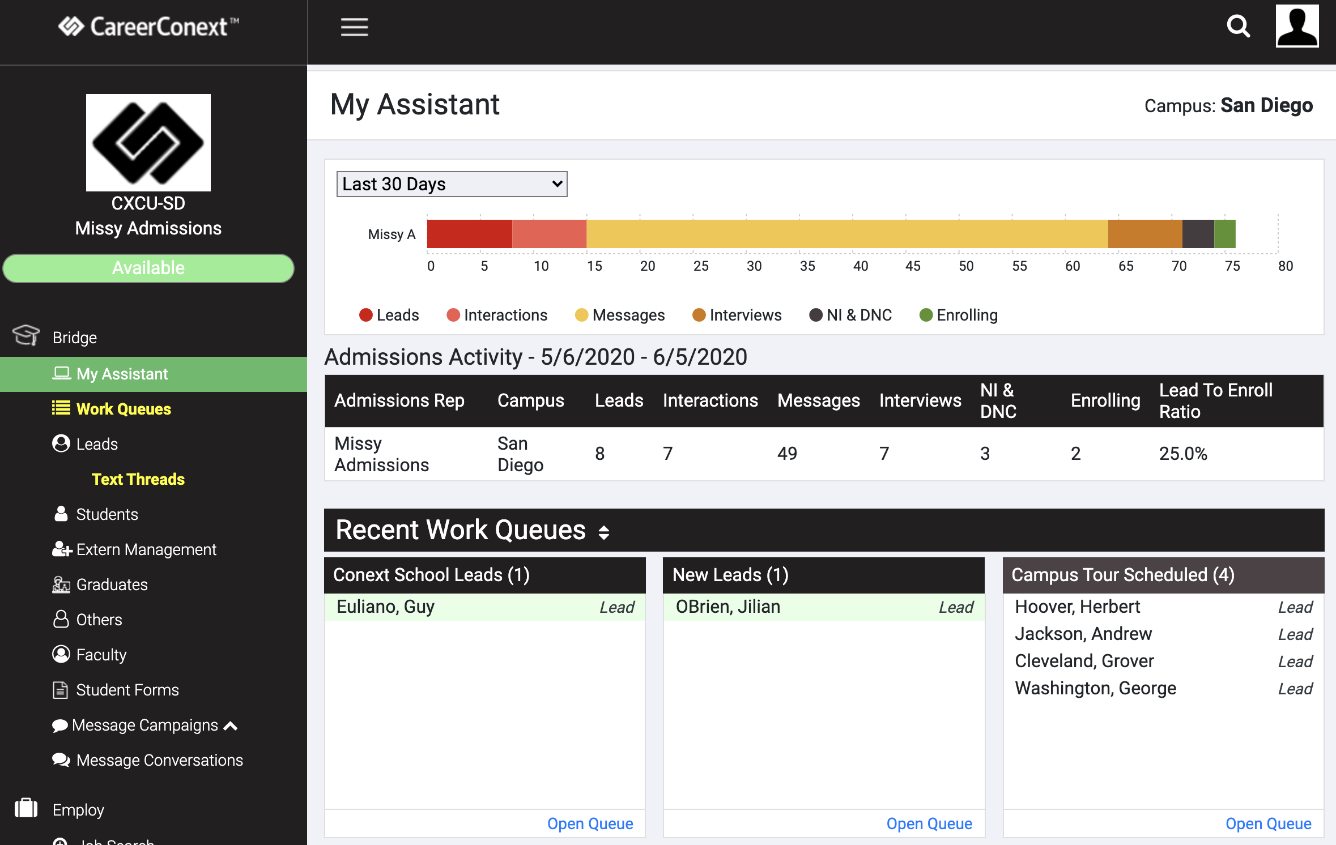This screenshot has height=845, width=1336.
Task: Click the Recent Work Queues sort arrows
Action: point(604,532)
